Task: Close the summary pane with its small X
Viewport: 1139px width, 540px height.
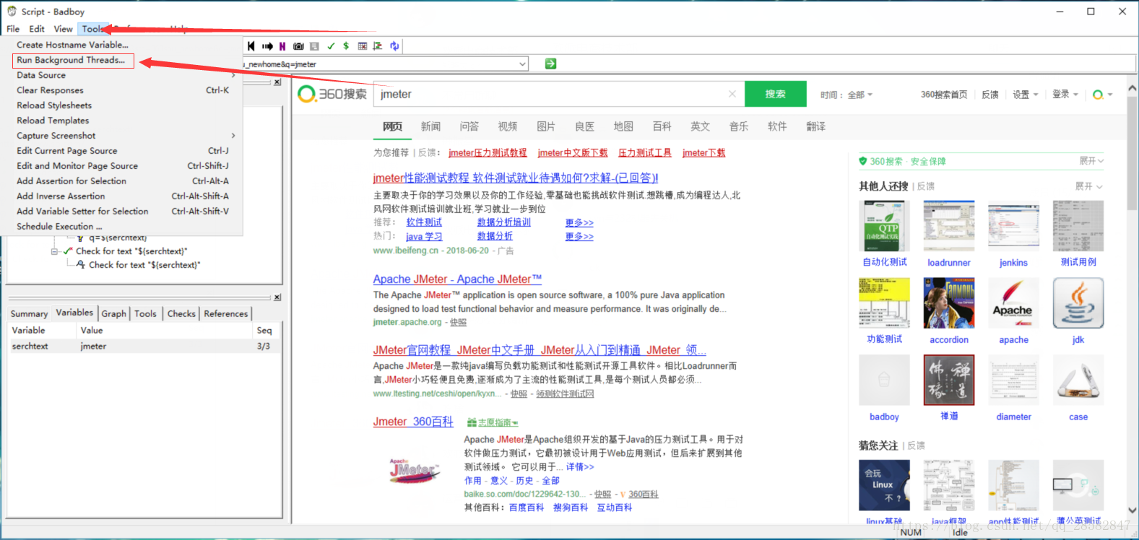Action: [277, 297]
